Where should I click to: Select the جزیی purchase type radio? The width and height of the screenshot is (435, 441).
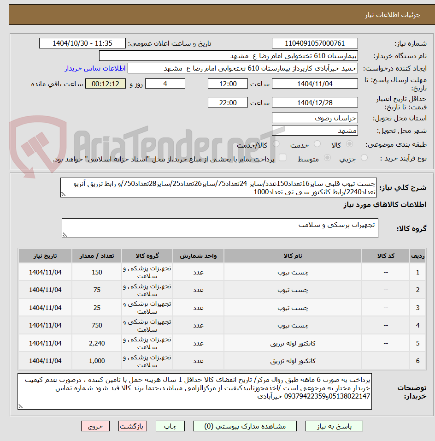(364, 158)
